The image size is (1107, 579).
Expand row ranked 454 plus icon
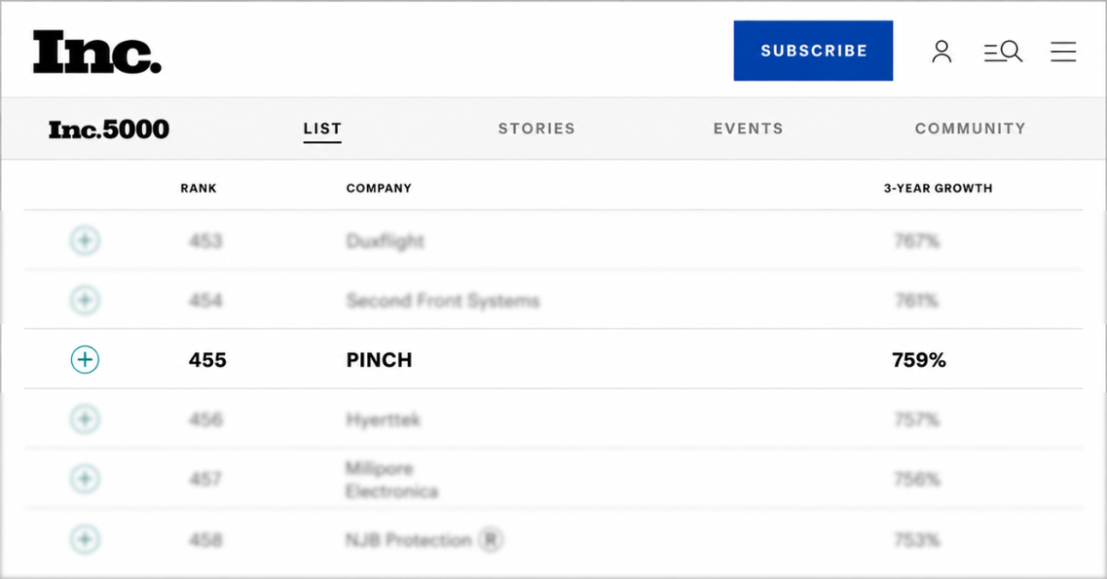(x=85, y=300)
